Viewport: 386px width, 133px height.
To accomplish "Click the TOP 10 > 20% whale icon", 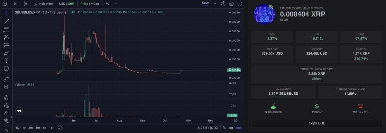I will (360, 106).
